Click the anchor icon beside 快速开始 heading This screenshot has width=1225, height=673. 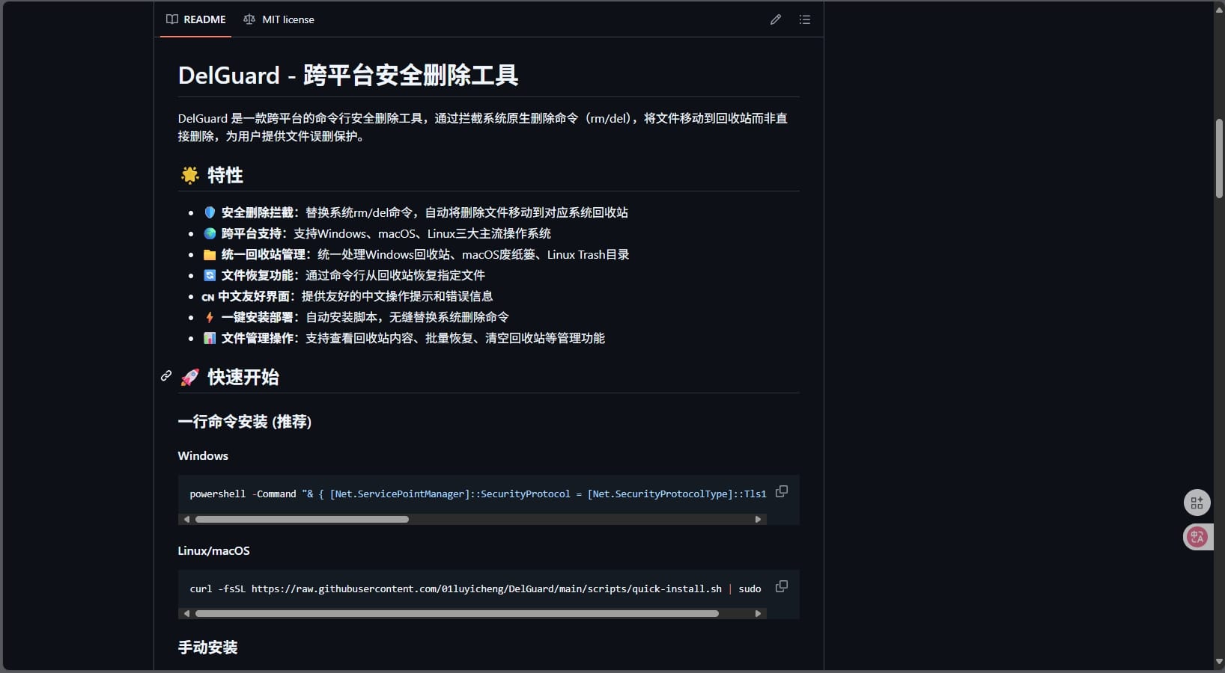165,376
